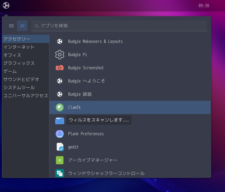Switch to category list view mode
Viewport: 225px width, 192px height.
coord(22,26)
